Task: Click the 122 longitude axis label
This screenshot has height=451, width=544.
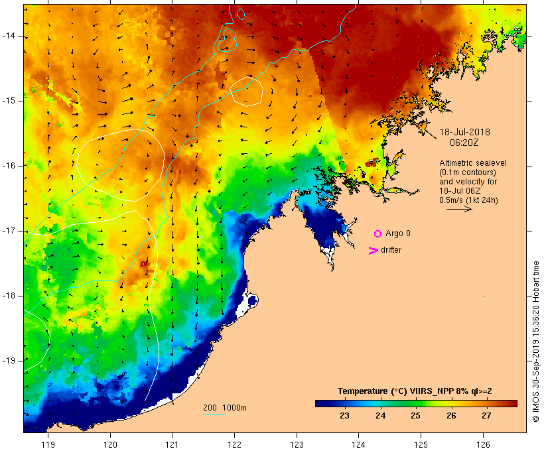Action: (x=234, y=444)
